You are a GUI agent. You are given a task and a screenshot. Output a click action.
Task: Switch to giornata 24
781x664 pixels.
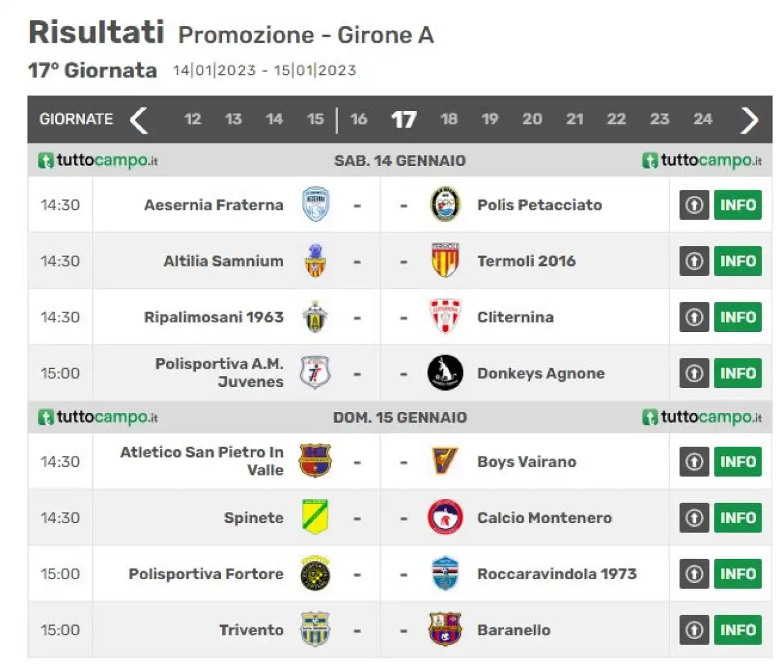pyautogui.click(x=703, y=119)
